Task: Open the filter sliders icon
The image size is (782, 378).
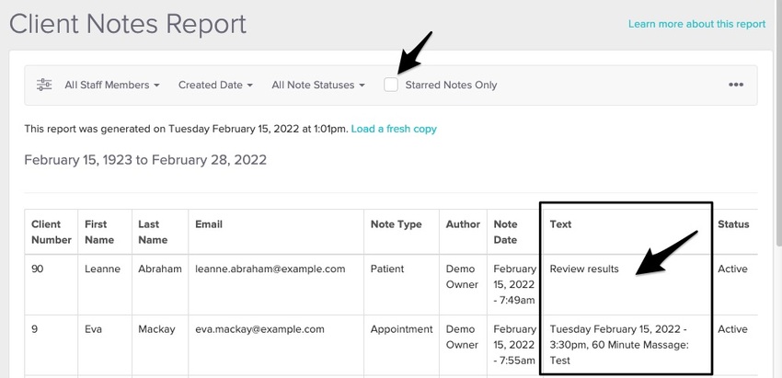Action: [44, 85]
